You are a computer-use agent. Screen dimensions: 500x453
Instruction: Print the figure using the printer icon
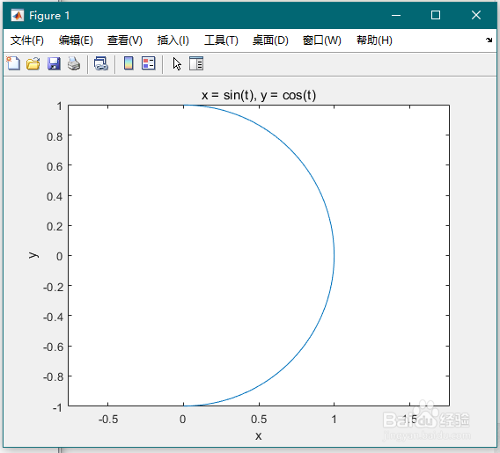point(74,63)
